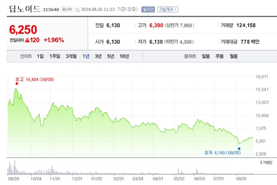
Task: Open the 기업개요 dropdown menu
Action: (x=168, y=9)
